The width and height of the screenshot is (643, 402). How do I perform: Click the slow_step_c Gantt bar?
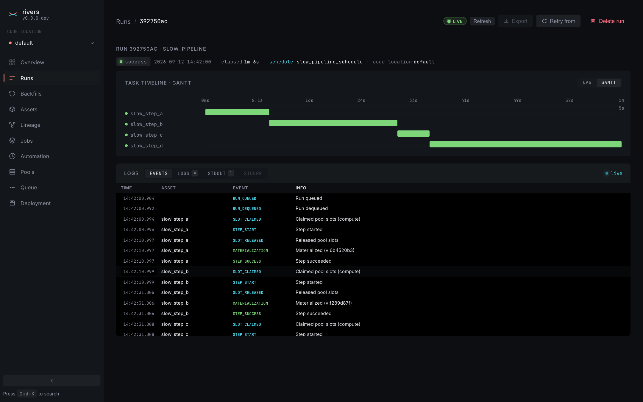pyautogui.click(x=413, y=134)
